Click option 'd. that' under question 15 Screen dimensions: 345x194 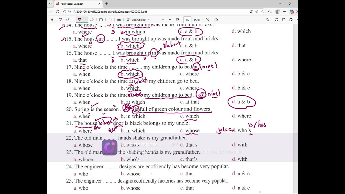[239, 46]
